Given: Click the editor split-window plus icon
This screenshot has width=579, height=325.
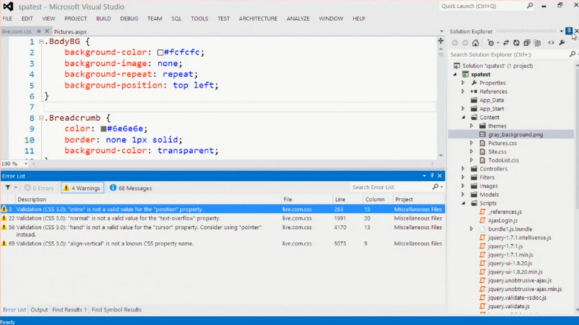Looking at the screenshot, I should pyautogui.click(x=440, y=41).
